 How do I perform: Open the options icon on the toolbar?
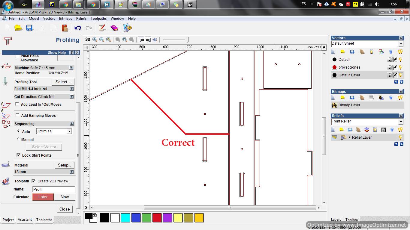[x=127, y=28]
